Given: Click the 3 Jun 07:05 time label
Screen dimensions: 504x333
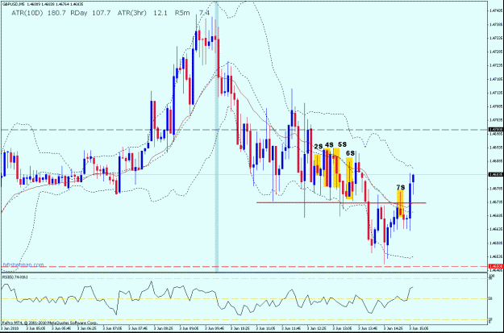Looking at the screenshot, I should (x=113, y=330).
